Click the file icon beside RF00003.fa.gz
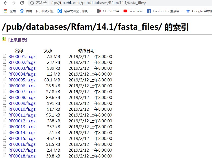Screen dimensions: 212x158 point(4,68)
